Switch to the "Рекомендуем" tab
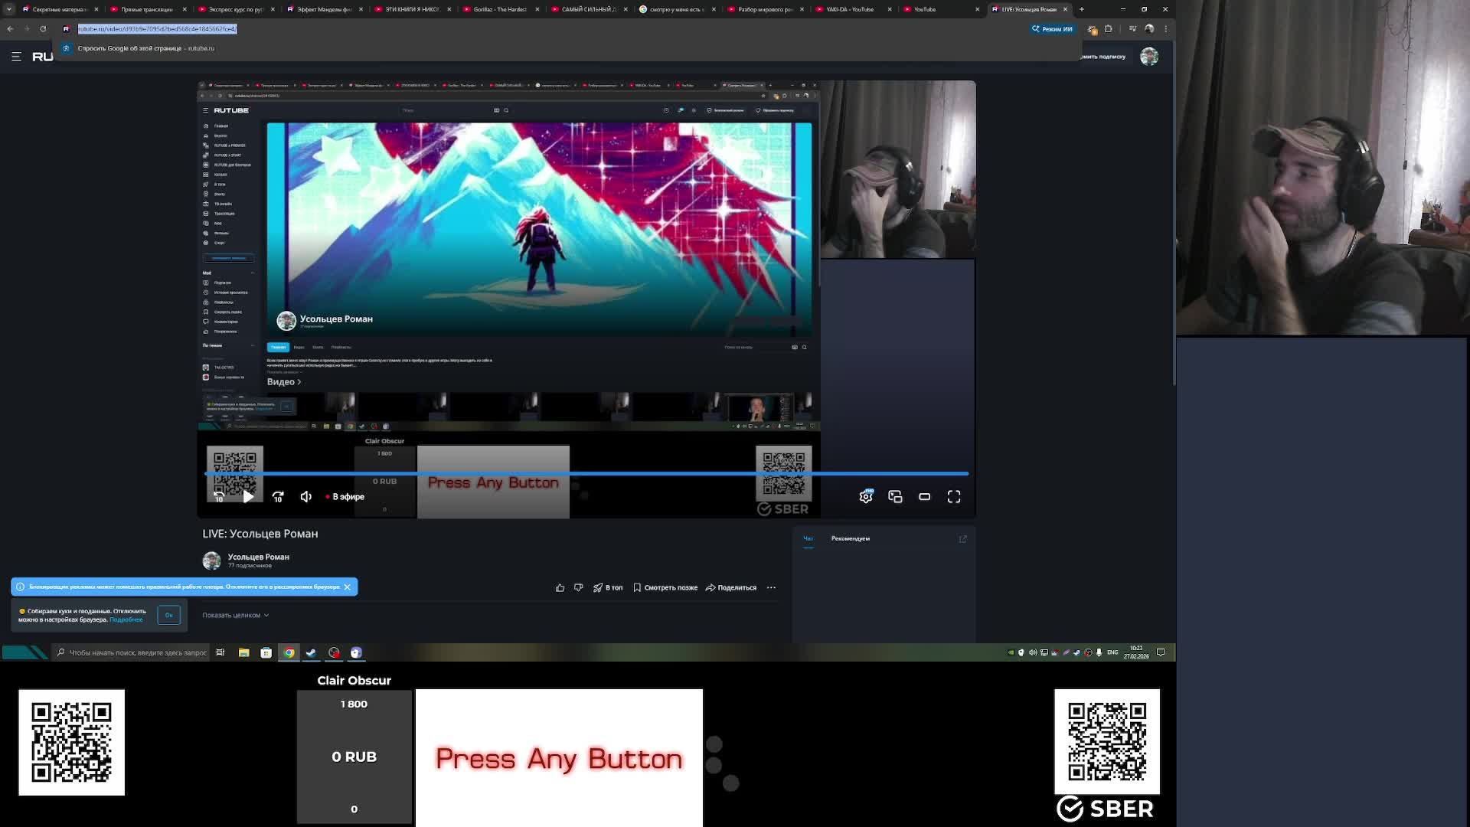The width and height of the screenshot is (1470, 827). point(850,538)
